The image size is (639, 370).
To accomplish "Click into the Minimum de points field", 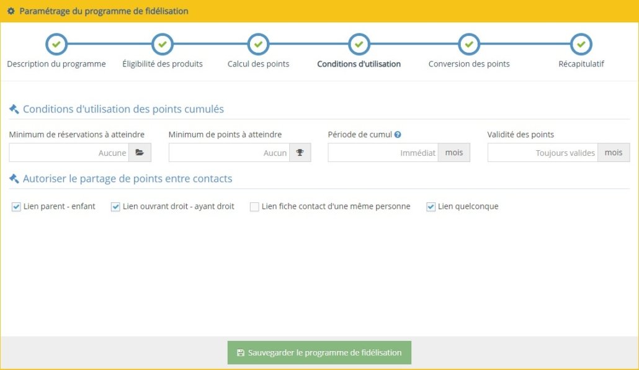I will (228, 153).
